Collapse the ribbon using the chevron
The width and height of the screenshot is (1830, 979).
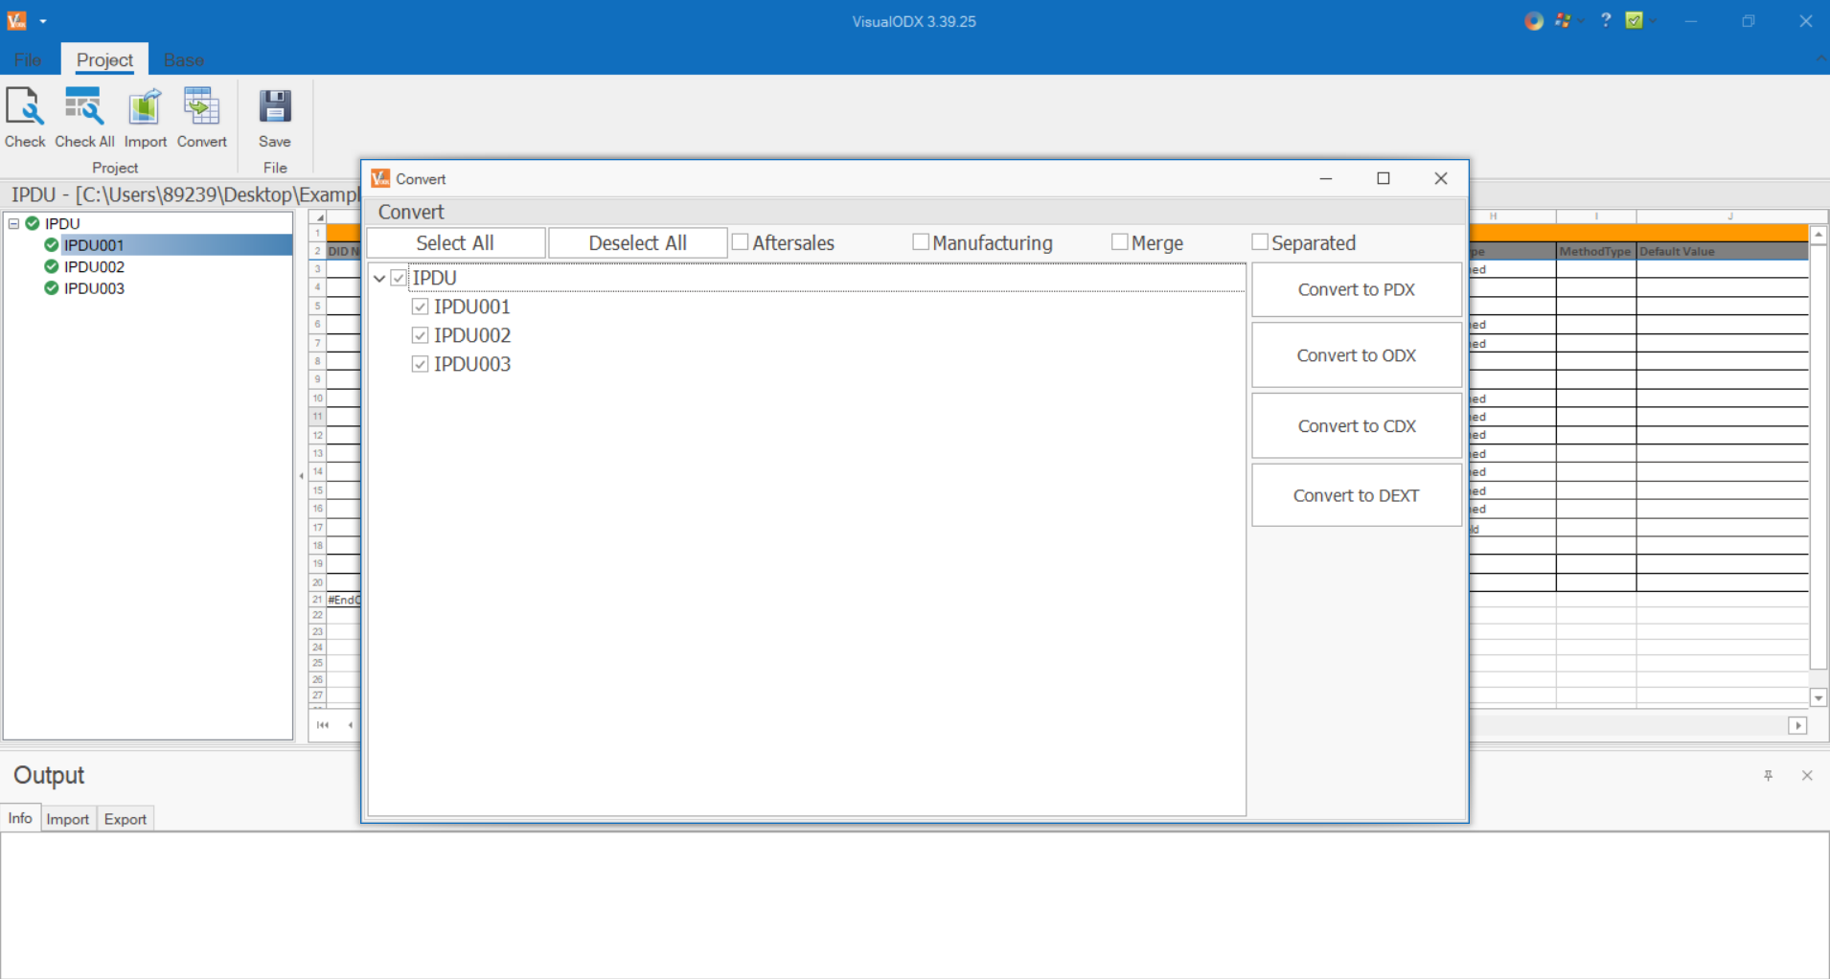click(x=1820, y=59)
